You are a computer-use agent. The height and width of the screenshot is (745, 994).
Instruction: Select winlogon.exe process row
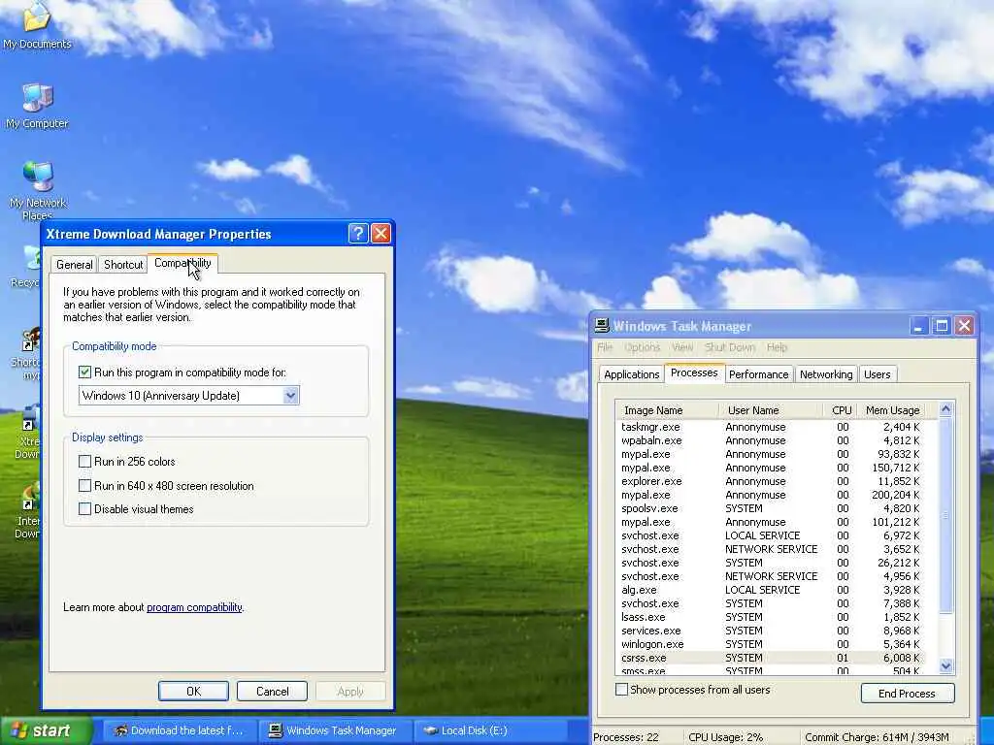coord(770,644)
